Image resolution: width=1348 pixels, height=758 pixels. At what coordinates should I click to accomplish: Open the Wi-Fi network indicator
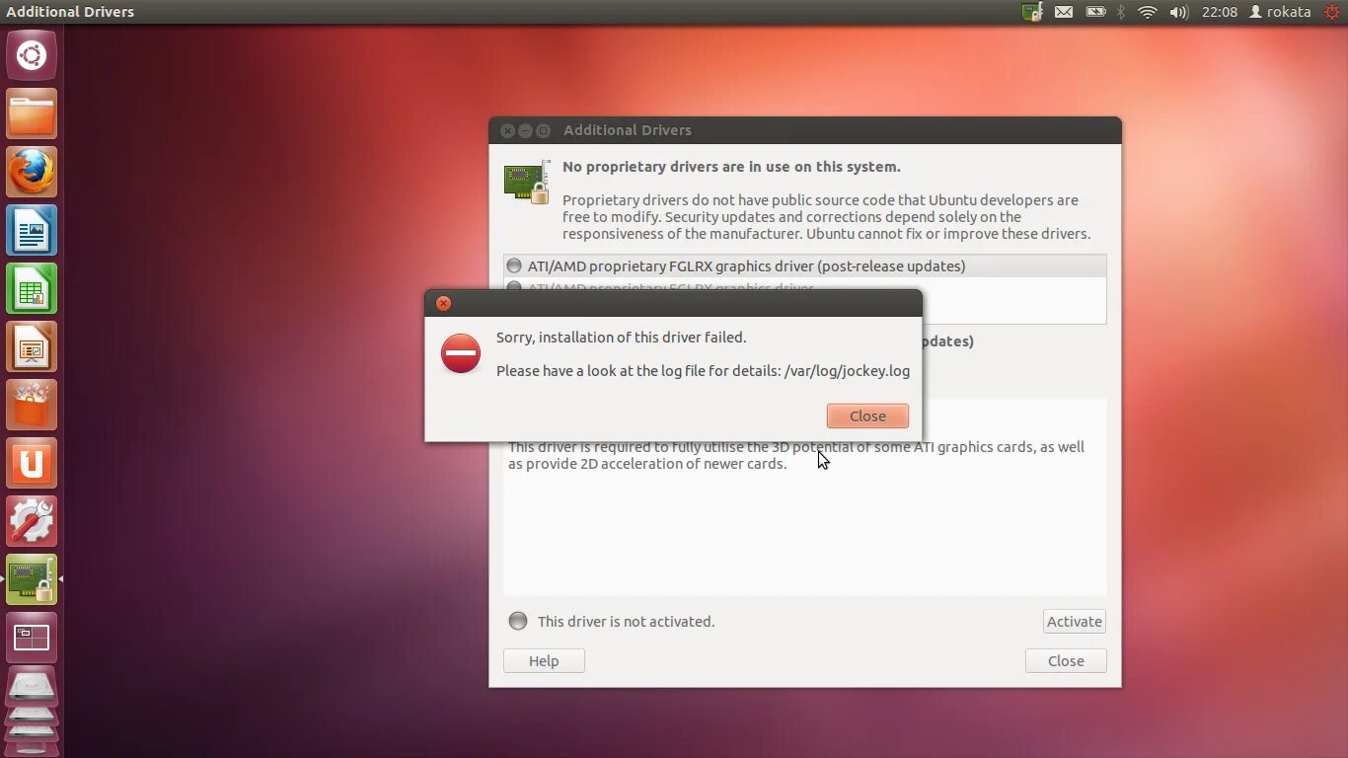(x=1147, y=12)
